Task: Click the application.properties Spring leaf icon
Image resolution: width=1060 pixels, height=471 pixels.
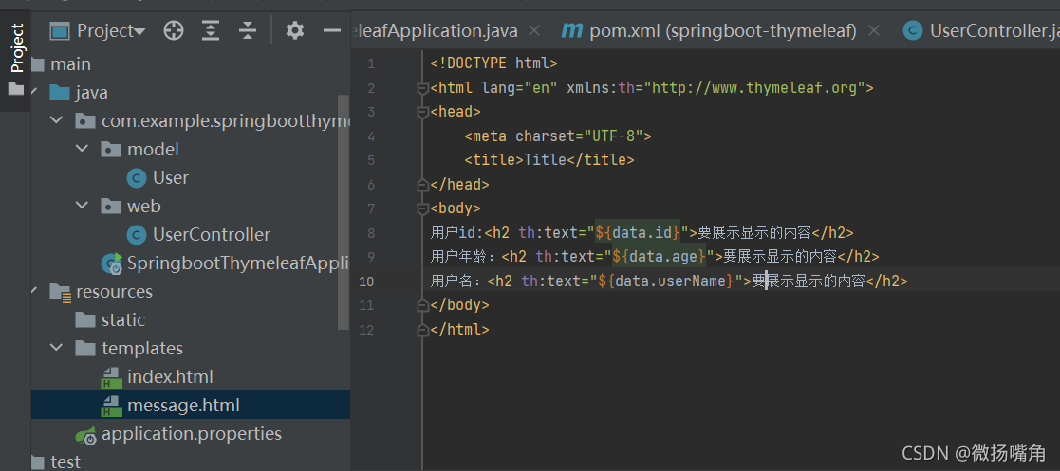Action: (85, 434)
